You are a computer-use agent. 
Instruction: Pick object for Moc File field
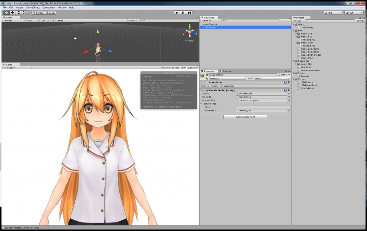click(x=289, y=97)
